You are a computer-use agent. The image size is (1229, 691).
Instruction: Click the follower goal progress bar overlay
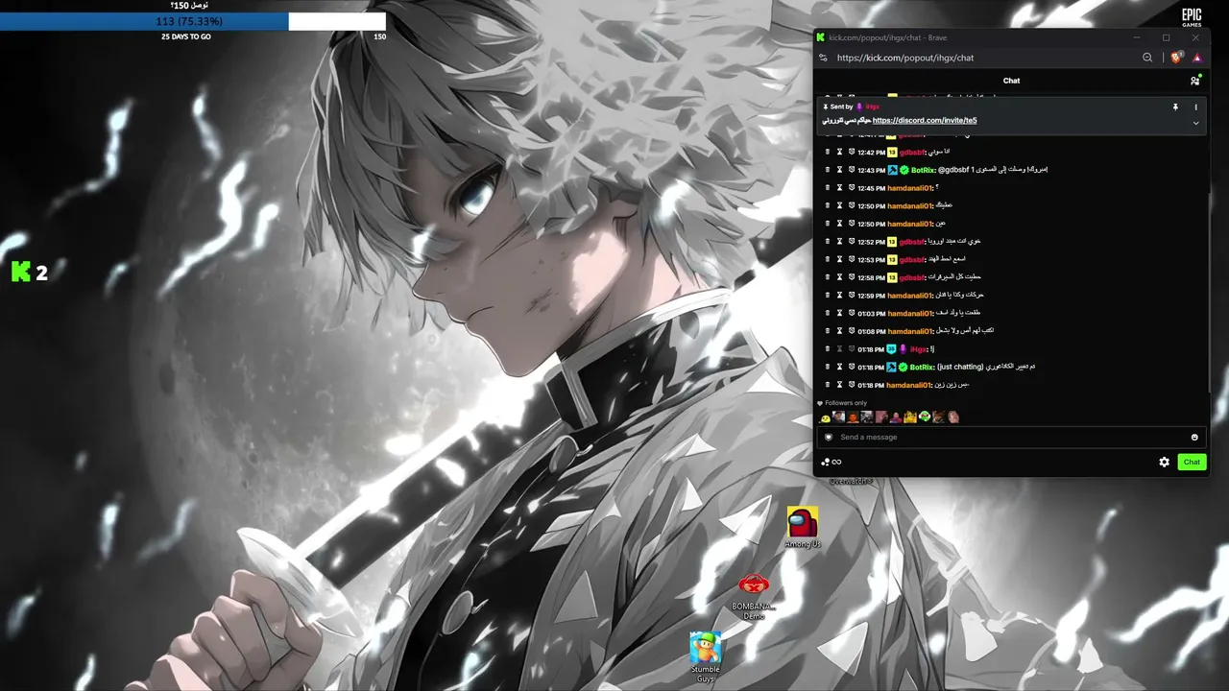(x=193, y=21)
